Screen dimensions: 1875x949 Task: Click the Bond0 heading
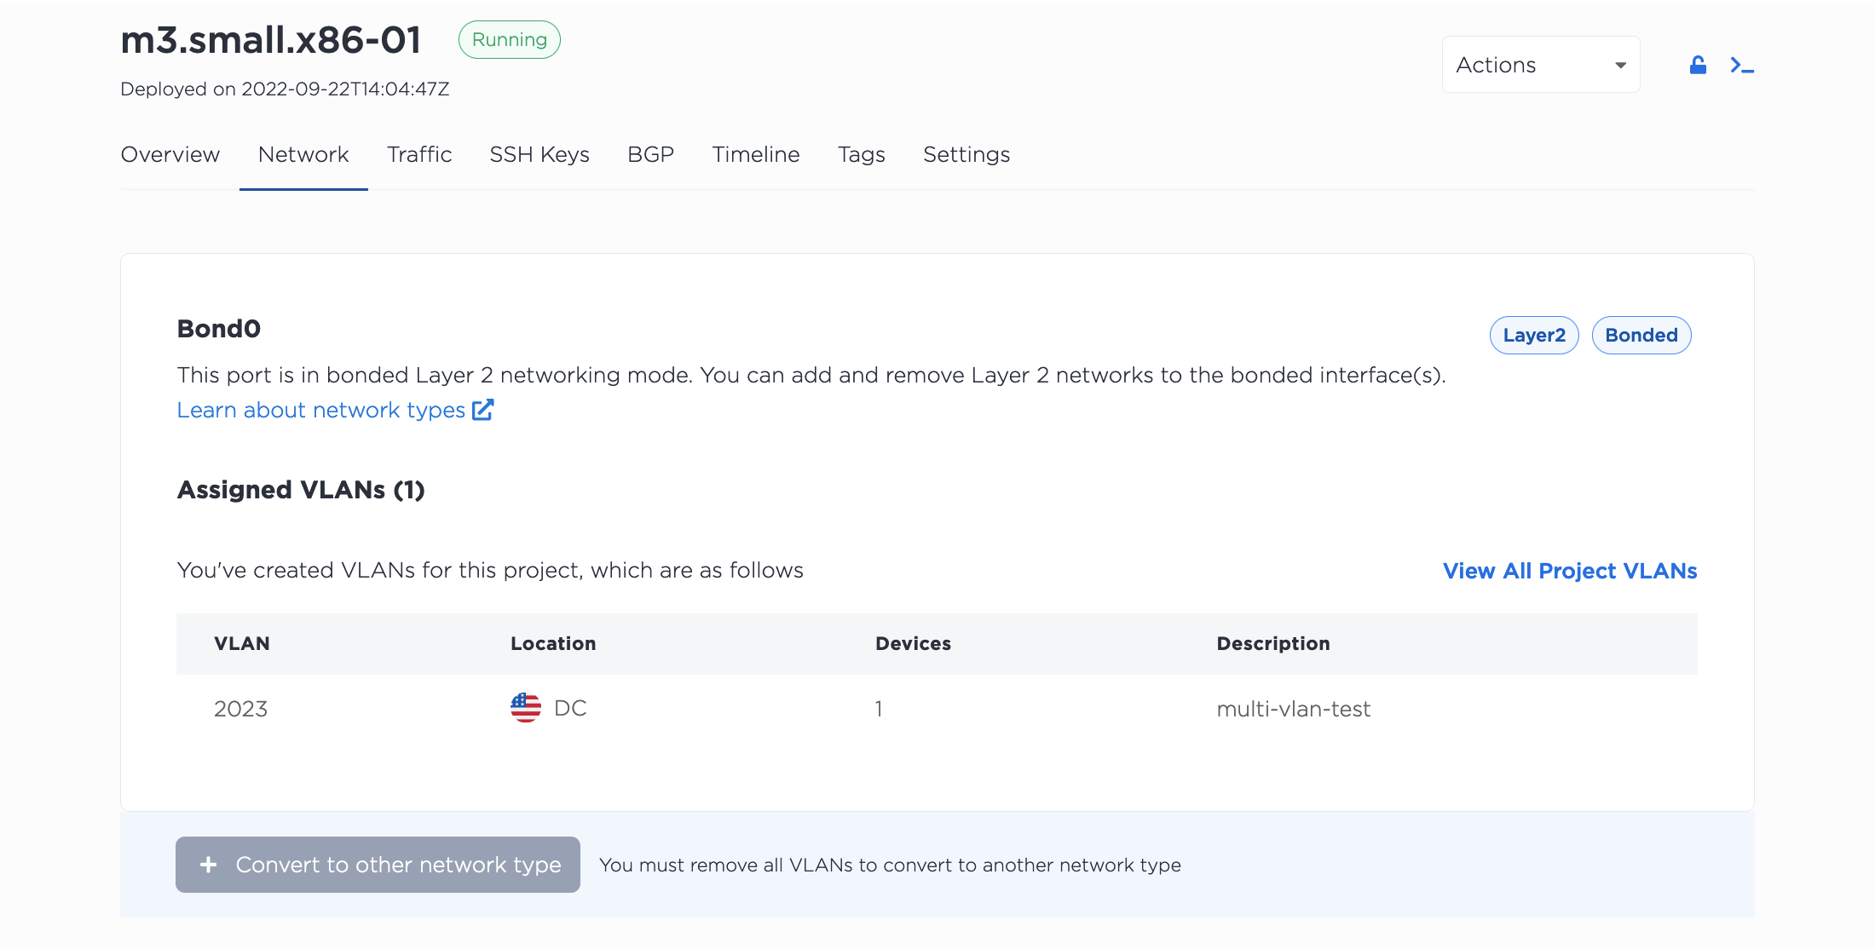pos(219,328)
